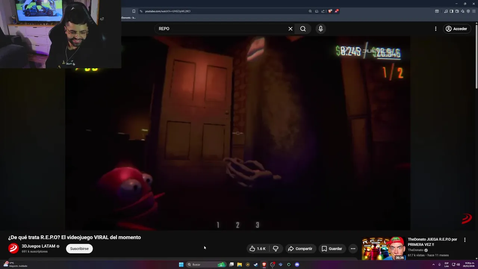Open site settings icon in address bar

(141, 11)
